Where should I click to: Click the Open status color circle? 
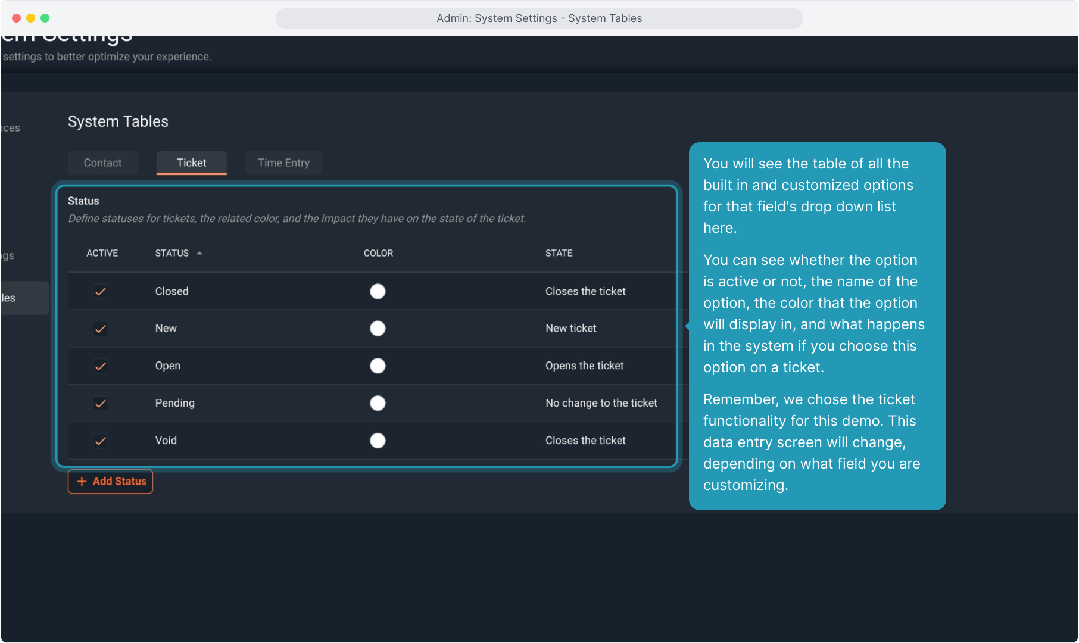click(378, 366)
